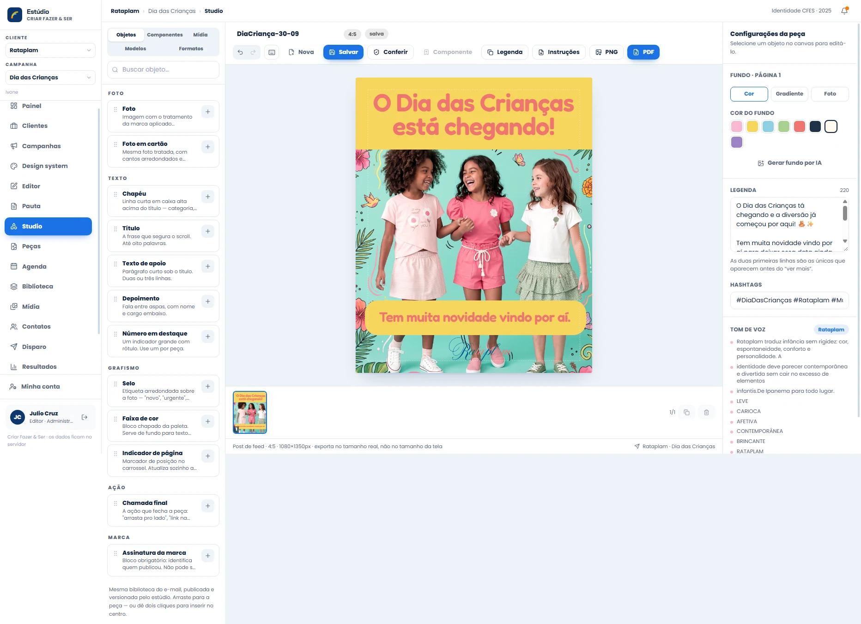This screenshot has height=624, width=861.
Task: Switch background type to Gradiente
Action: click(789, 94)
